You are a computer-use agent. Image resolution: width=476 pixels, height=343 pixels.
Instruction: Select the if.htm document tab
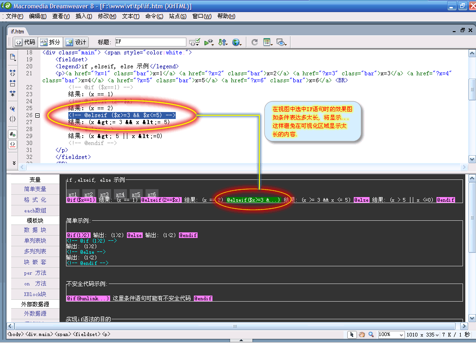pos(17,32)
